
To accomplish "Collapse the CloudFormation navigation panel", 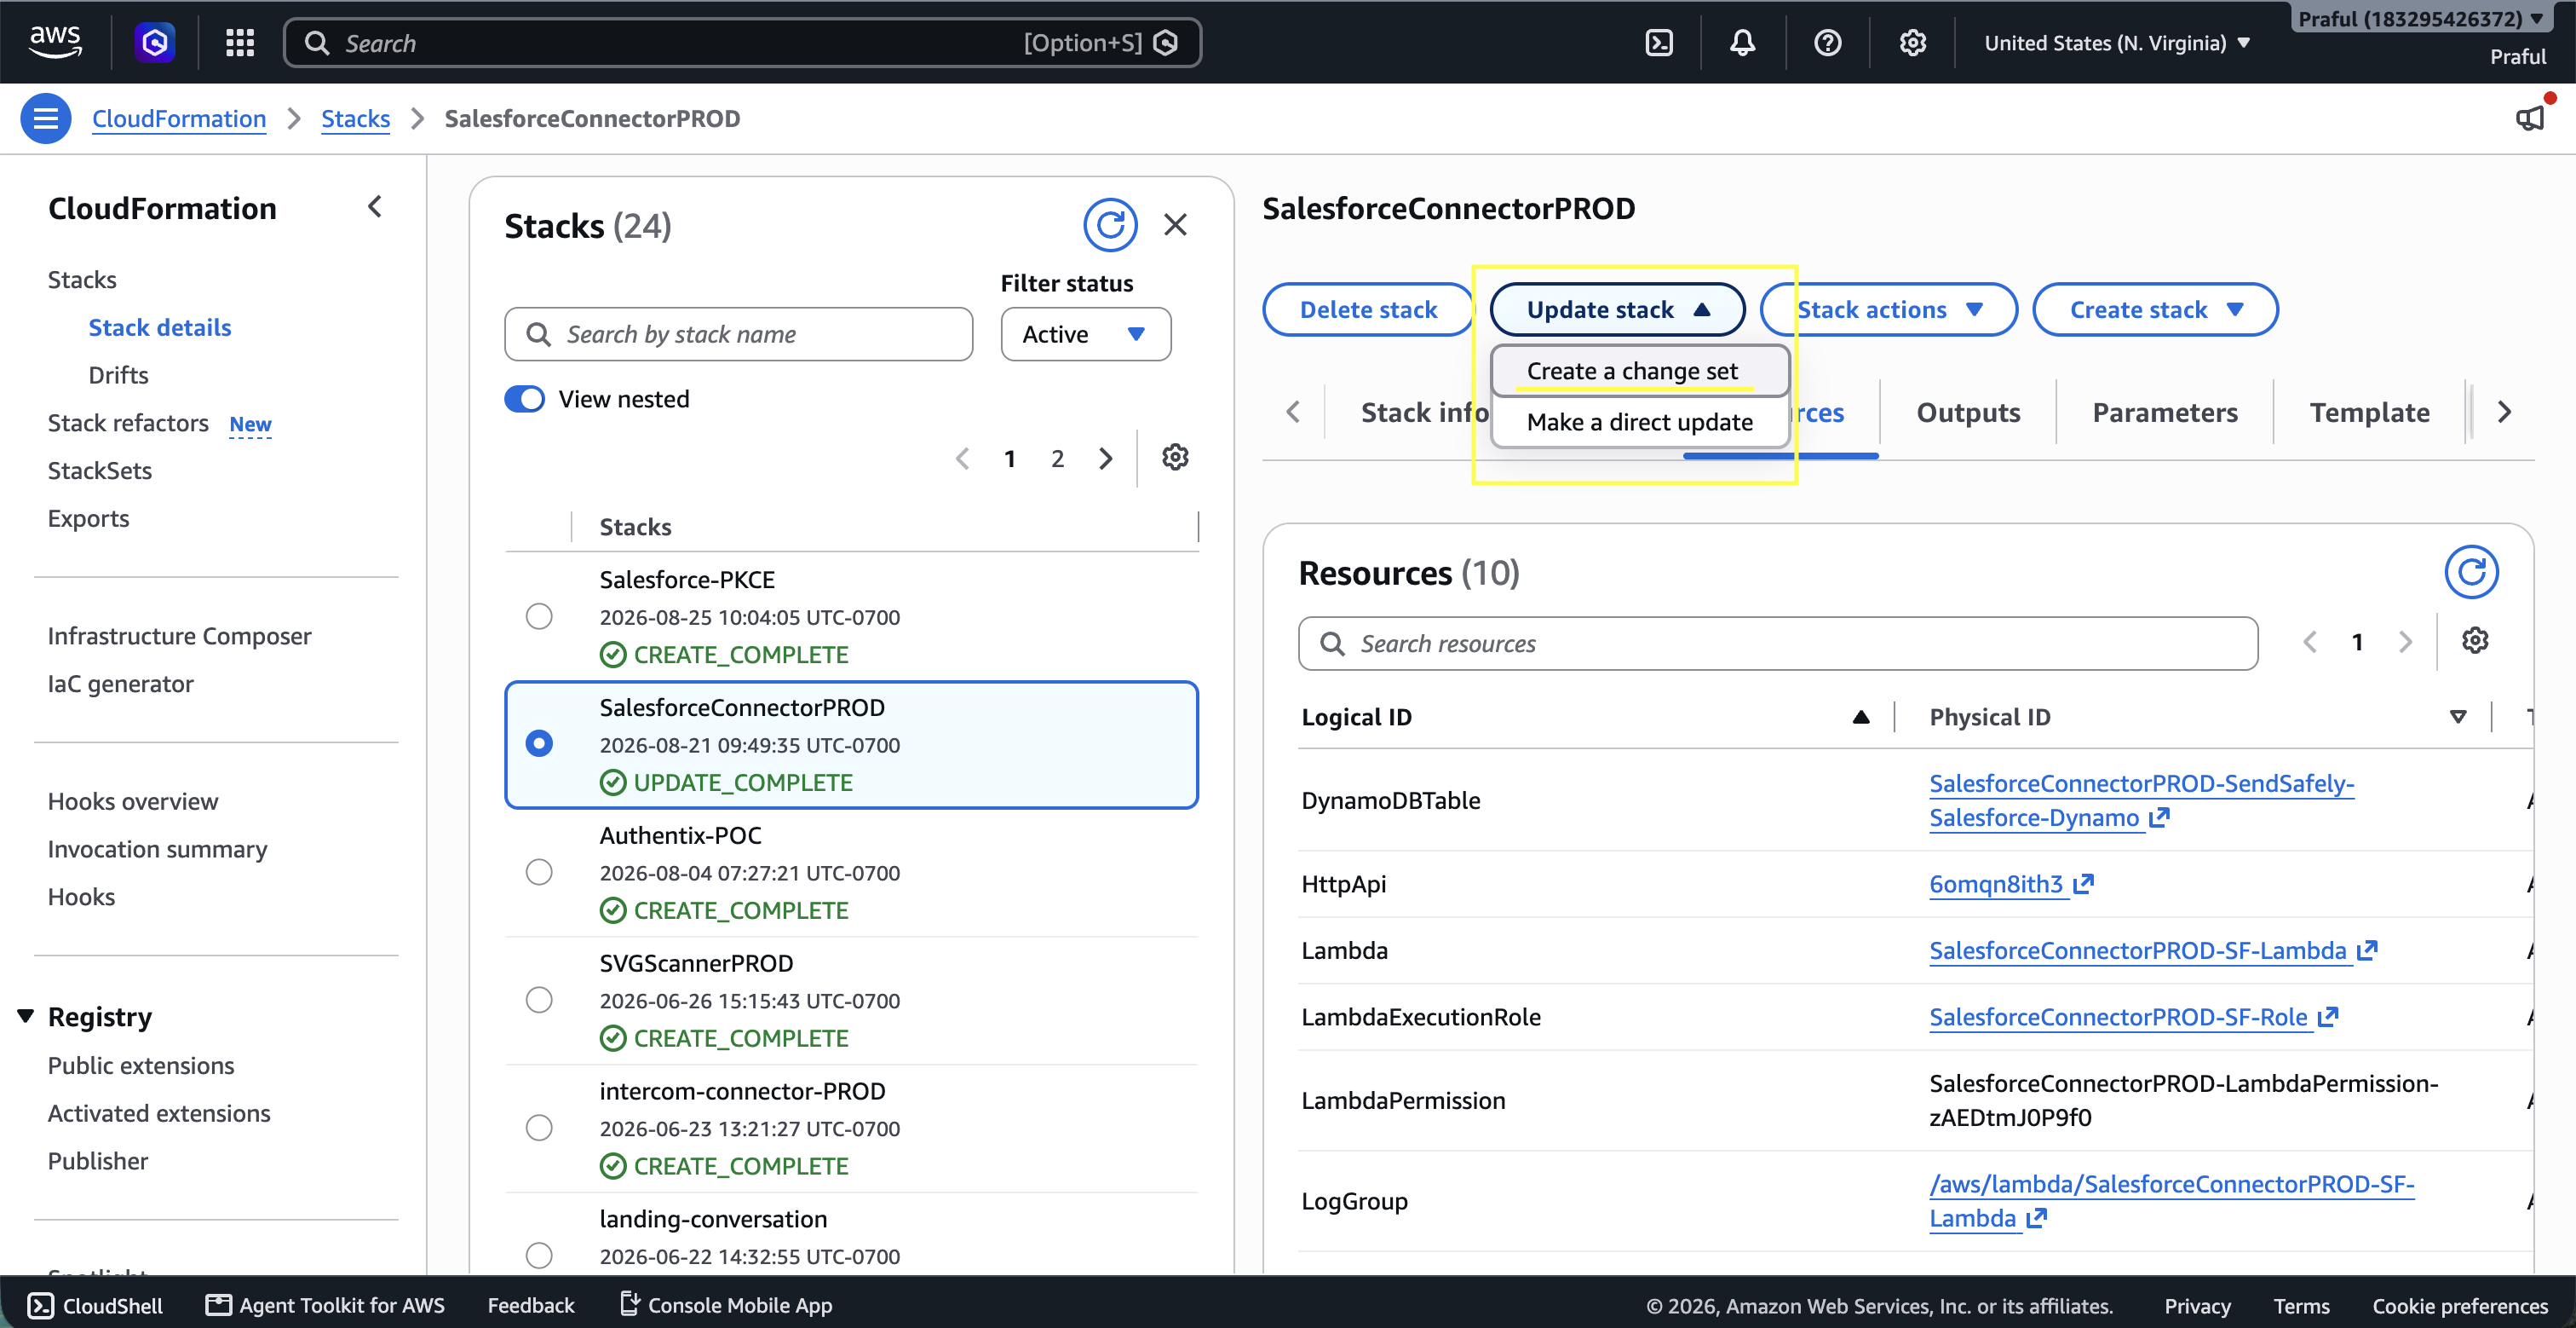I will click(x=375, y=207).
